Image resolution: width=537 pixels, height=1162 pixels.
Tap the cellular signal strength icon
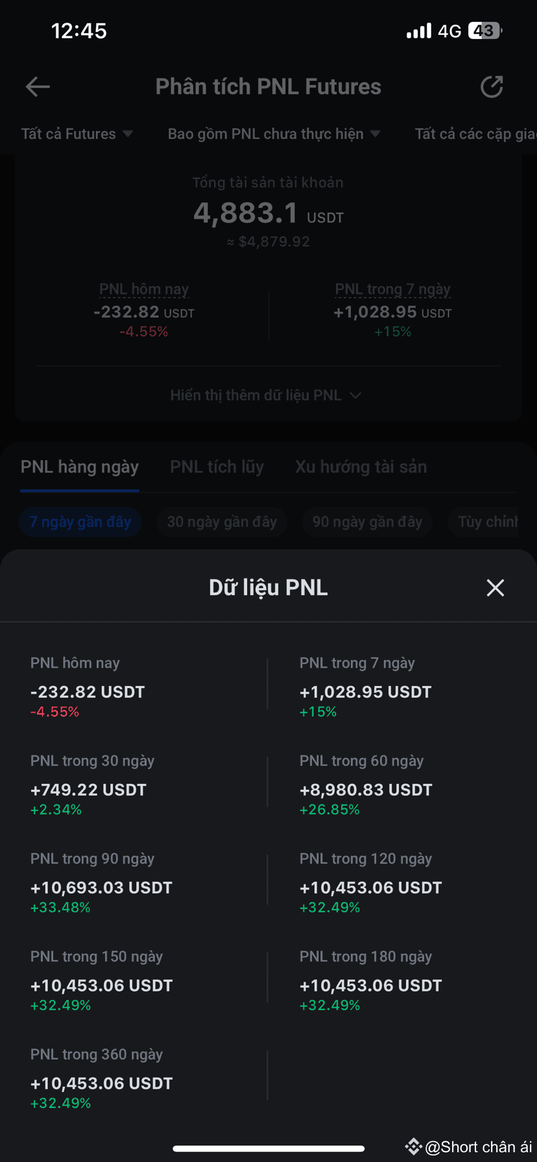[419, 30]
